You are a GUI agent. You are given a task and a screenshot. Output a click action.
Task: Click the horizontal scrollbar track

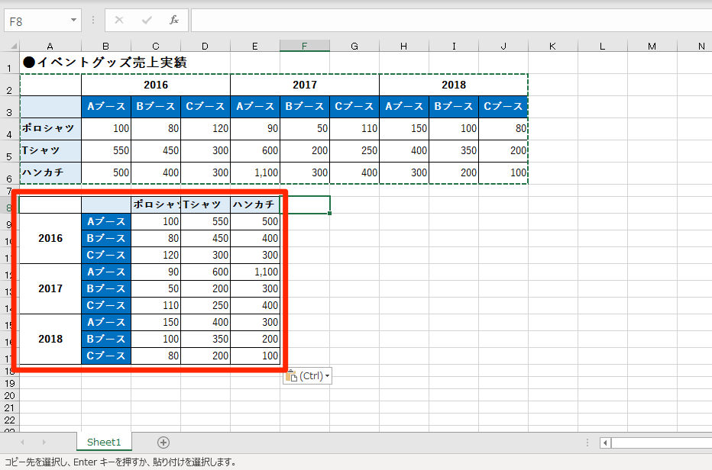(662, 443)
